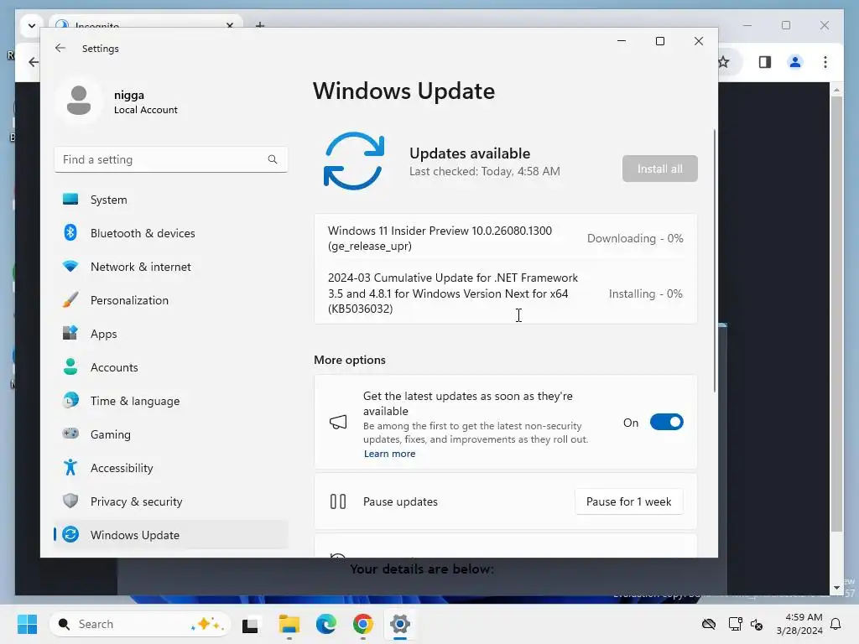
Task: Click the KB5036032 cumulative update entry
Action: pos(506,293)
